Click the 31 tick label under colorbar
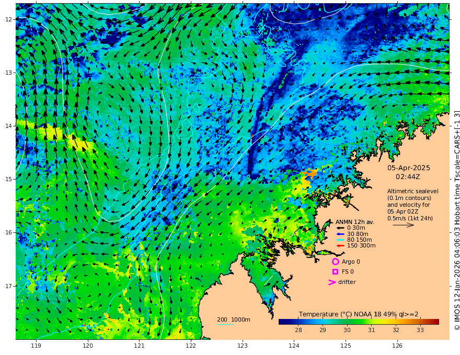Image resolution: width=460 pixels, height=355 pixels. pos(371,330)
